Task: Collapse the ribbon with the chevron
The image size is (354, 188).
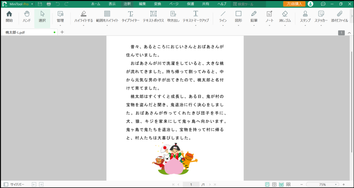Action: point(349,33)
